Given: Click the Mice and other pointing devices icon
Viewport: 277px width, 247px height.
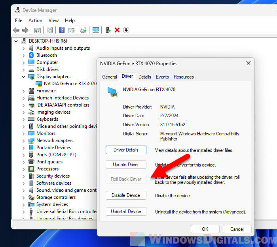Looking at the screenshot, I should coord(31,126).
